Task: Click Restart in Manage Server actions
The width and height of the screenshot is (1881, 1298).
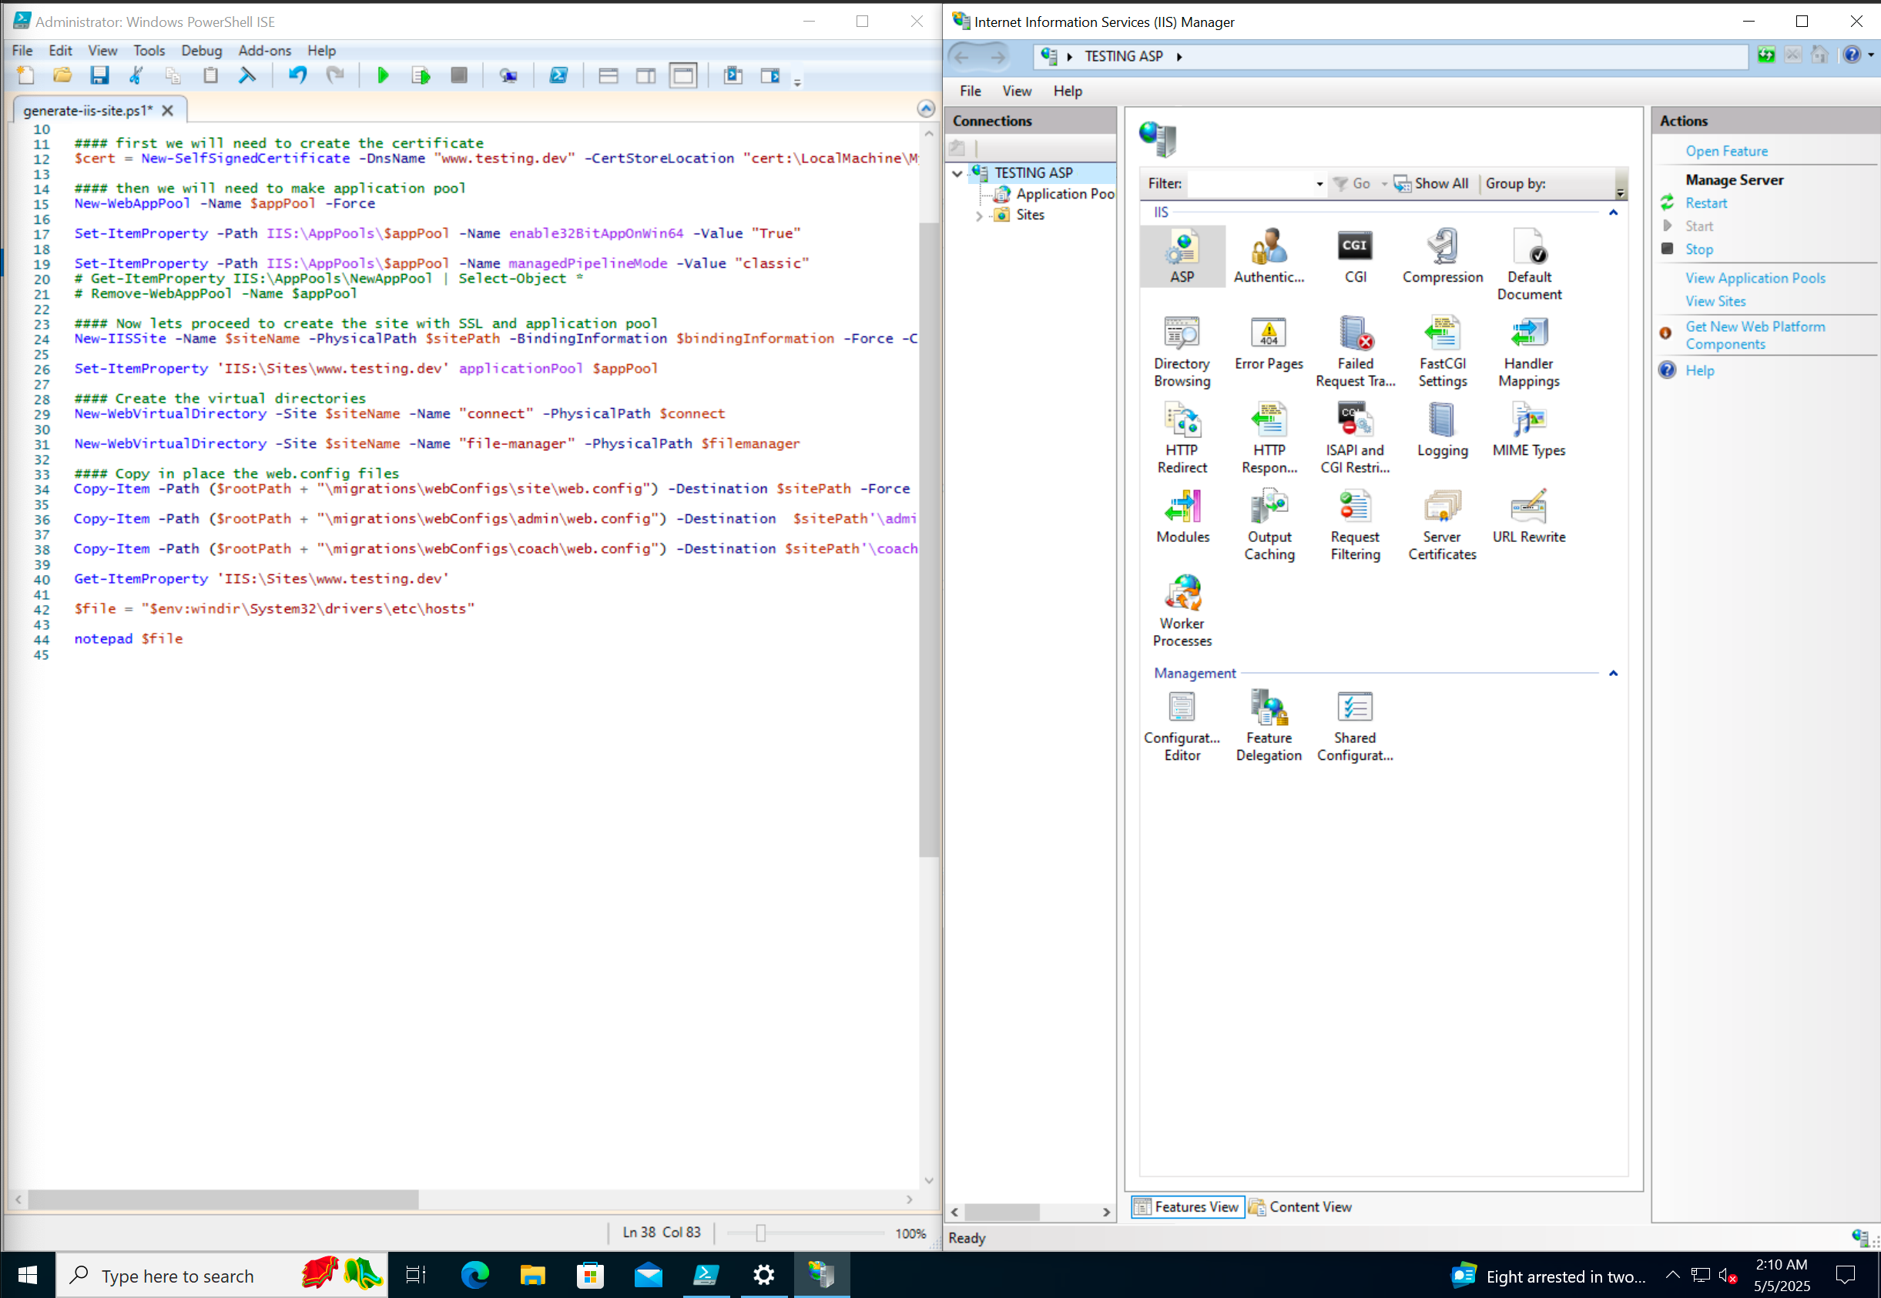Action: [1705, 203]
